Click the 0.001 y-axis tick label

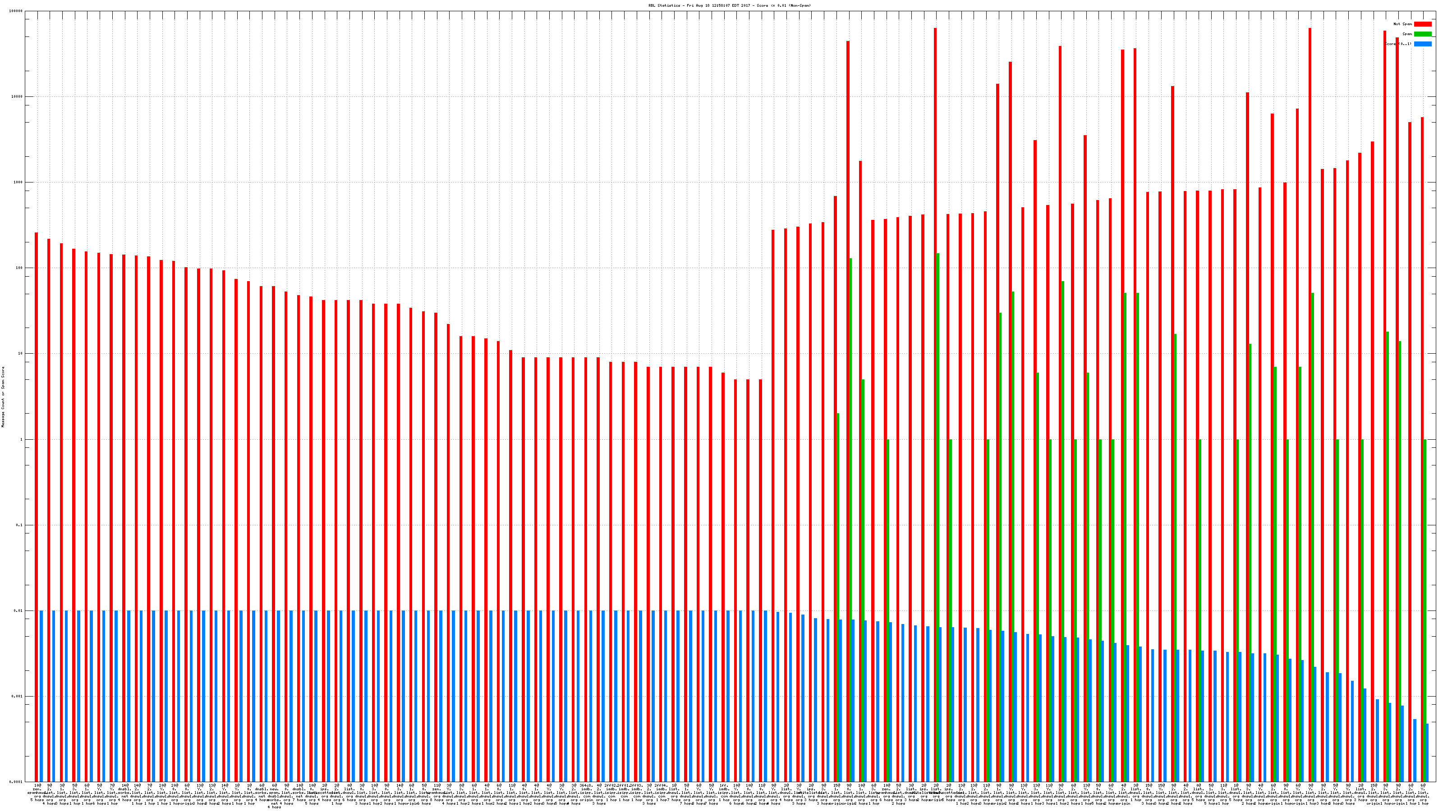point(18,696)
